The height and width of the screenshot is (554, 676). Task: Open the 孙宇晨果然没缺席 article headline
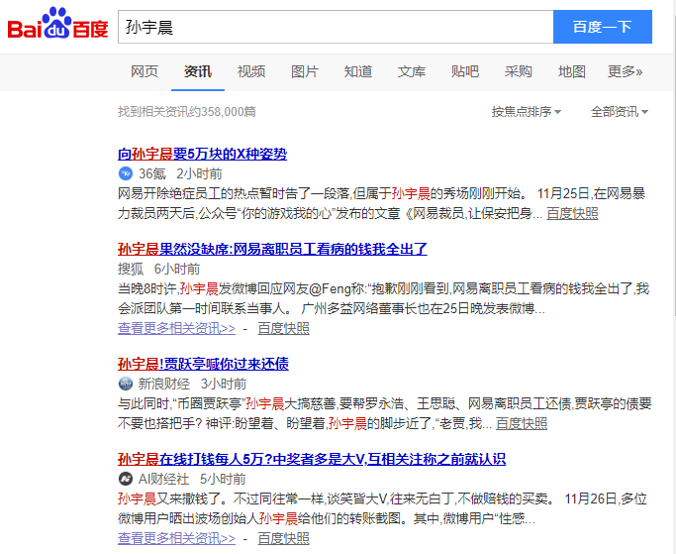point(272,249)
